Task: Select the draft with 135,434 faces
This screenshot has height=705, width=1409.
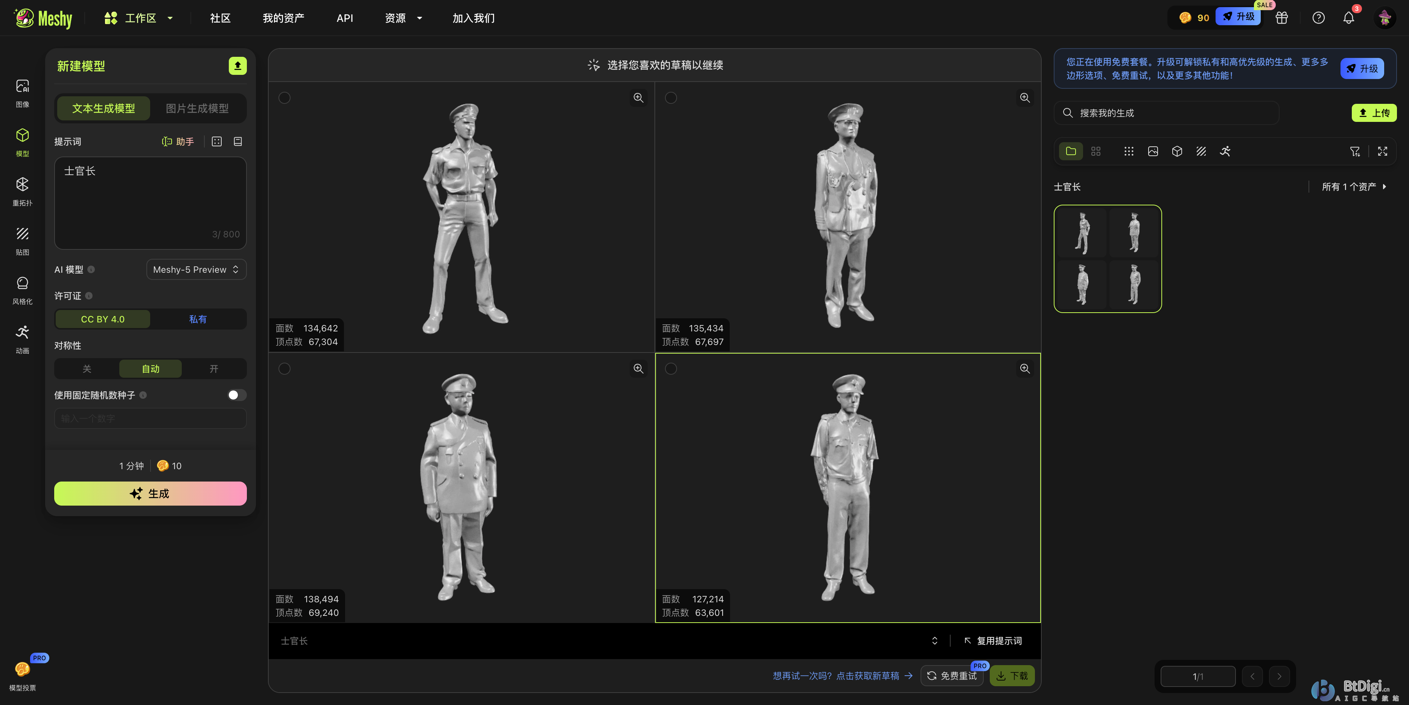Action: [x=671, y=97]
